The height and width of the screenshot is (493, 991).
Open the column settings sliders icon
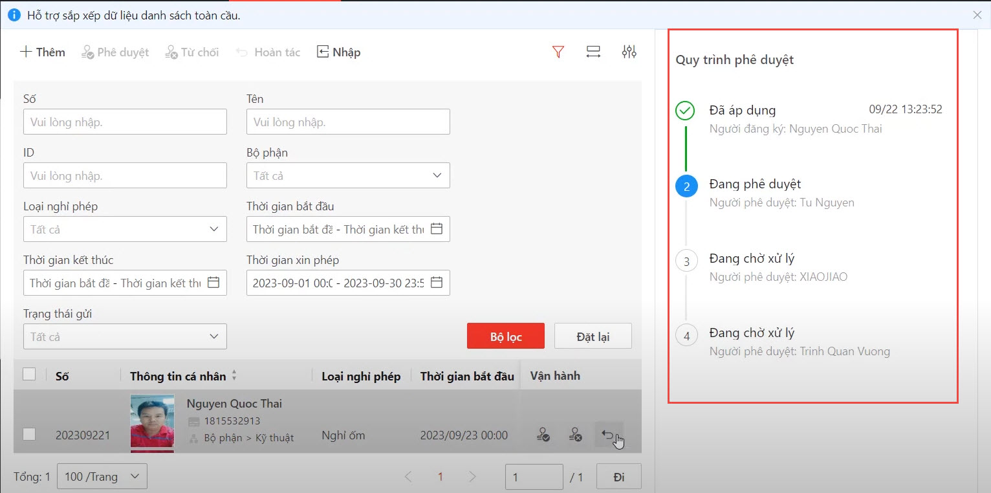click(x=629, y=52)
